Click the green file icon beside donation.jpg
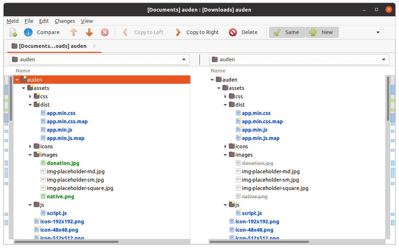 [42, 163]
